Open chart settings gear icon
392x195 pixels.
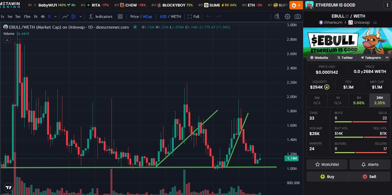click(x=287, y=16)
